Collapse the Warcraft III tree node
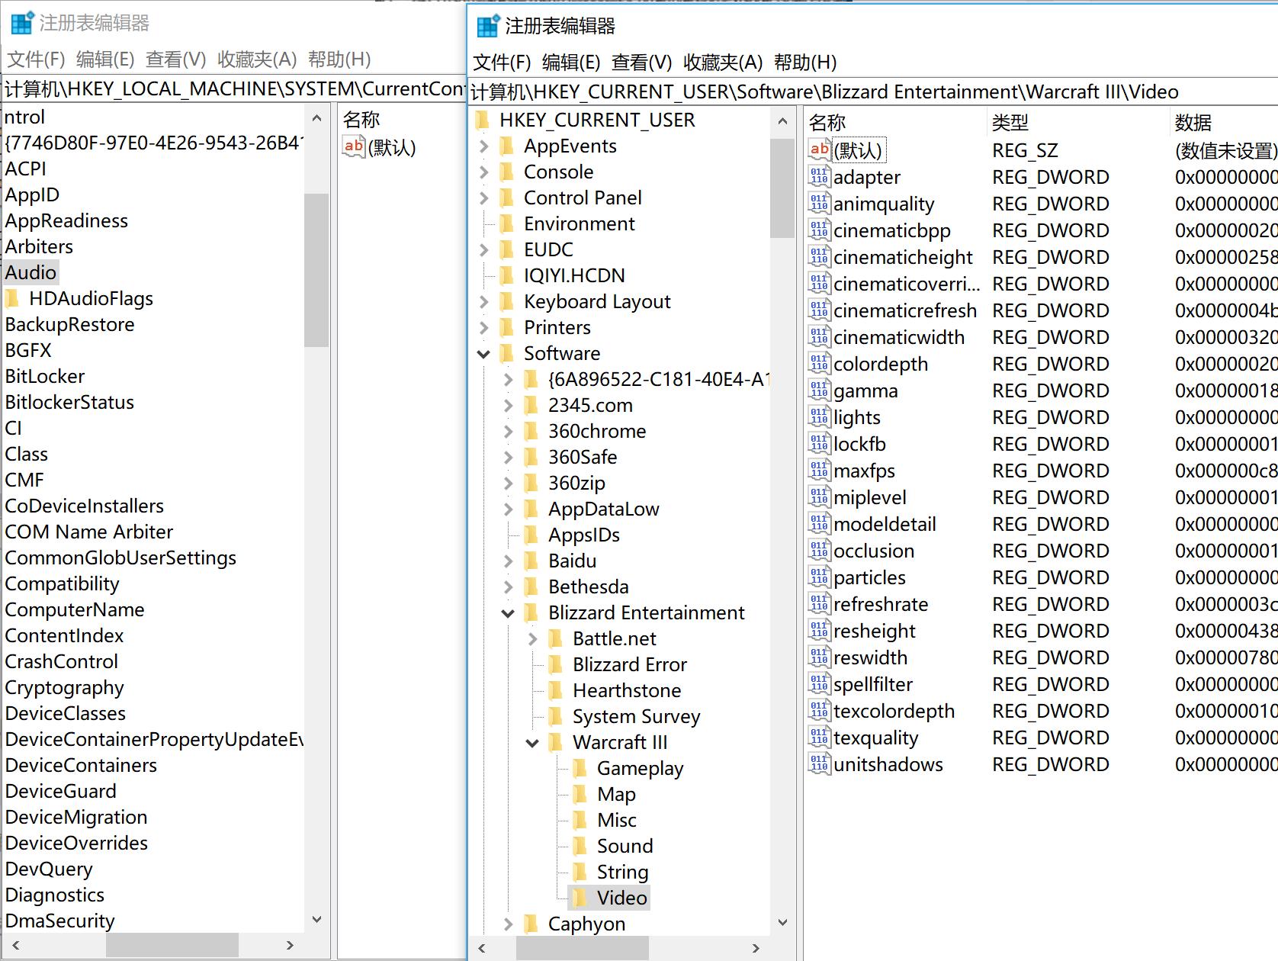1278x961 pixels. pos(531,742)
